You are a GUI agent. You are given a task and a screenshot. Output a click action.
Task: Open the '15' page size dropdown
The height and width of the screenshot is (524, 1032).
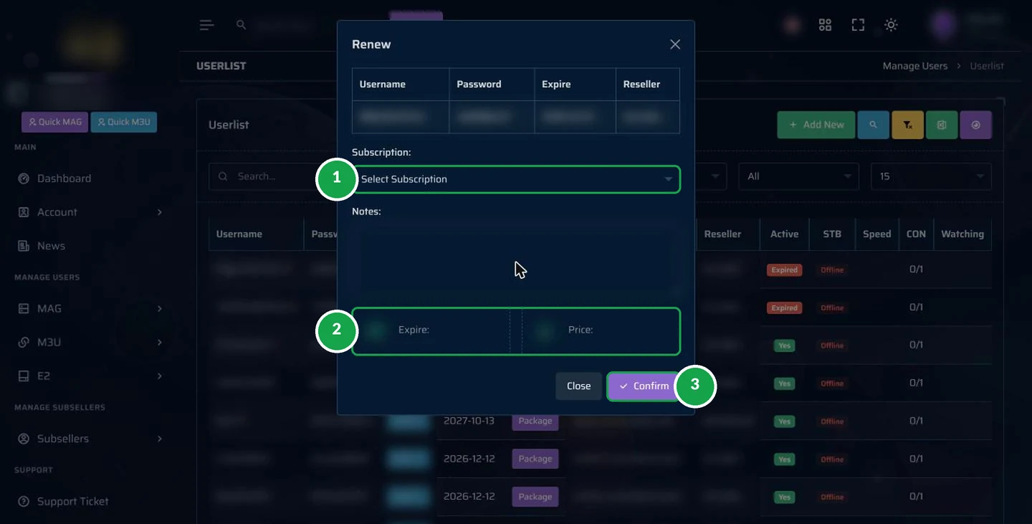tap(931, 176)
